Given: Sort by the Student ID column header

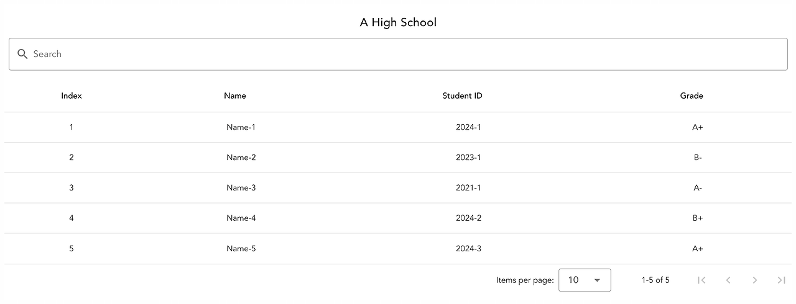Looking at the screenshot, I should point(462,96).
